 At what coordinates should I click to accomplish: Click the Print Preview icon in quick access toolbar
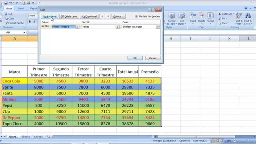[24, 3]
